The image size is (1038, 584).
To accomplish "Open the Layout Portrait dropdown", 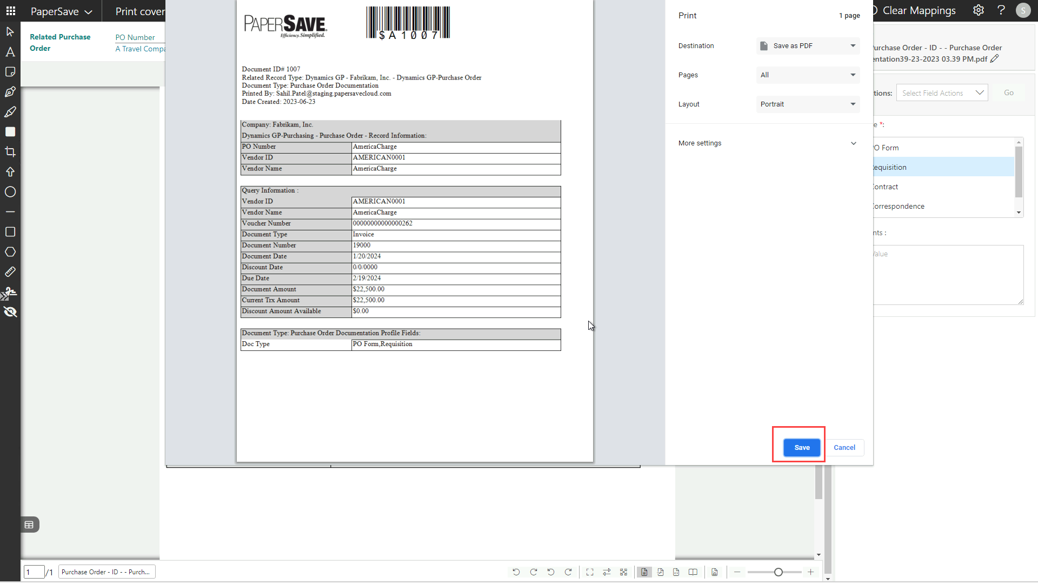I will pyautogui.click(x=808, y=104).
